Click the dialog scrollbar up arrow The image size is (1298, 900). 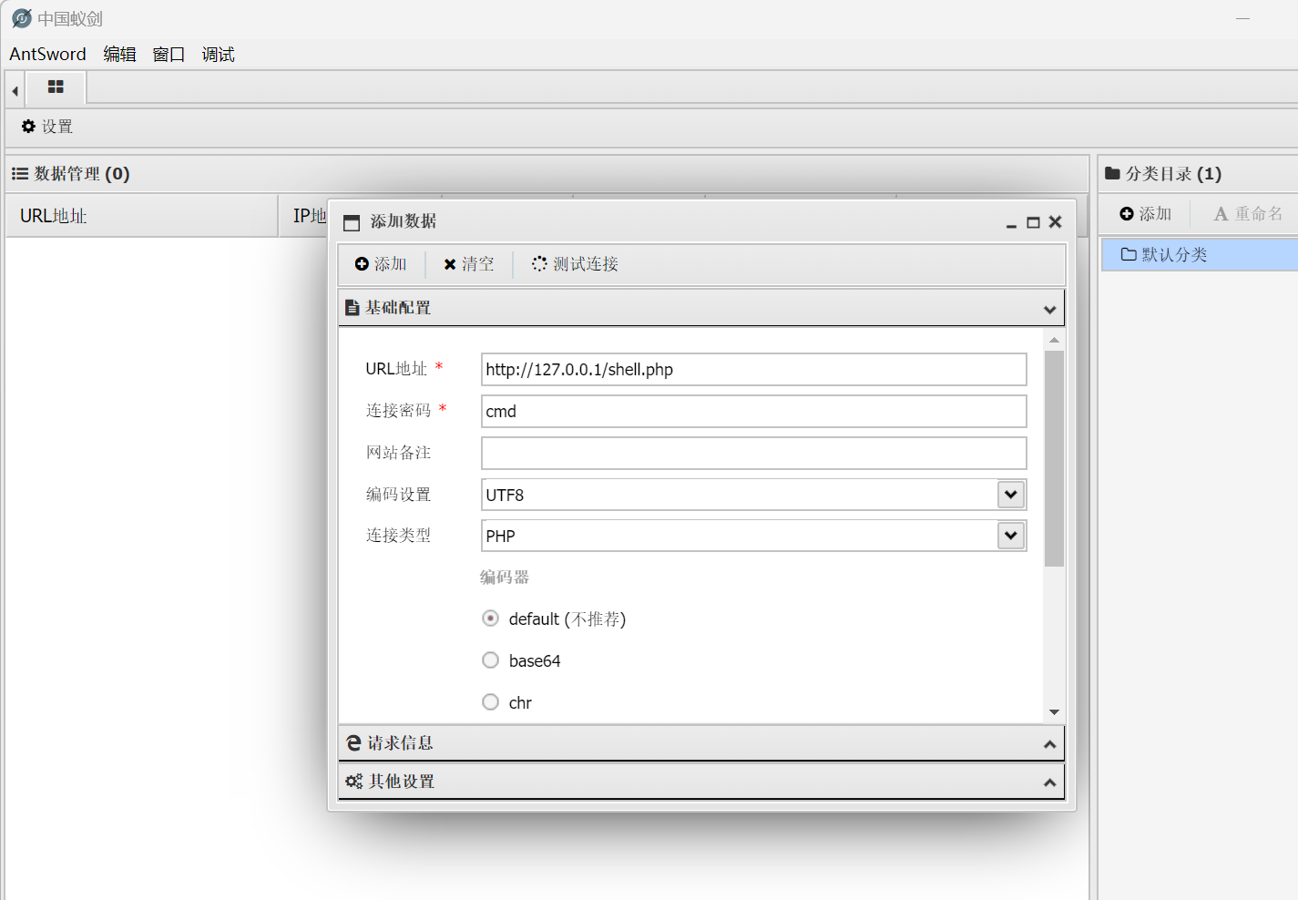point(1054,340)
